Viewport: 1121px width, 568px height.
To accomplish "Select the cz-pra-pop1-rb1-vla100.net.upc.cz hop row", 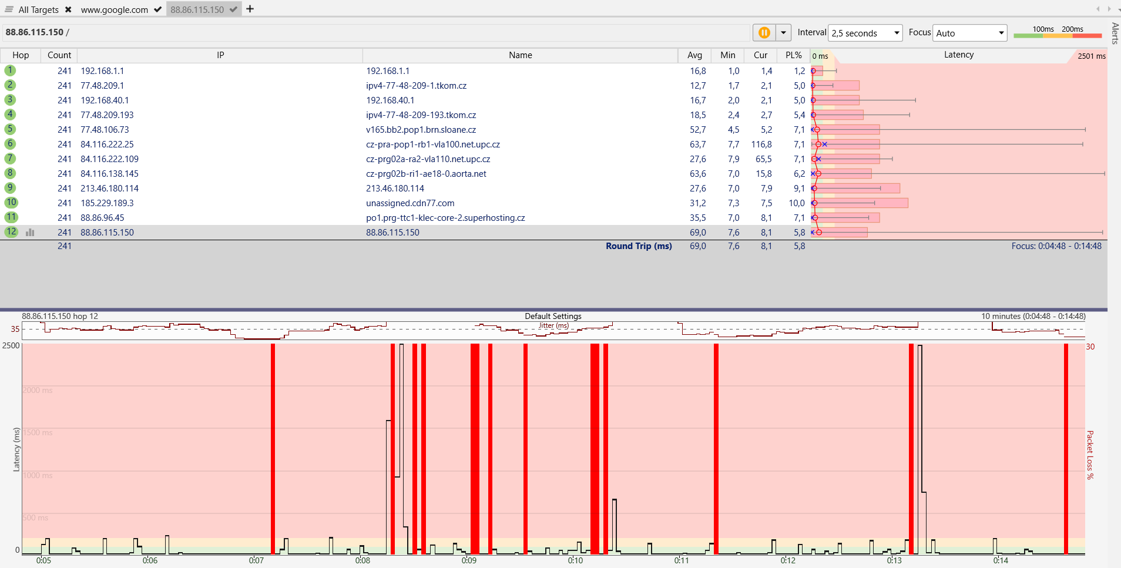I will tap(432, 144).
